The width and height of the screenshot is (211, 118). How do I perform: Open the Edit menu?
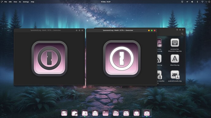point(10,2)
